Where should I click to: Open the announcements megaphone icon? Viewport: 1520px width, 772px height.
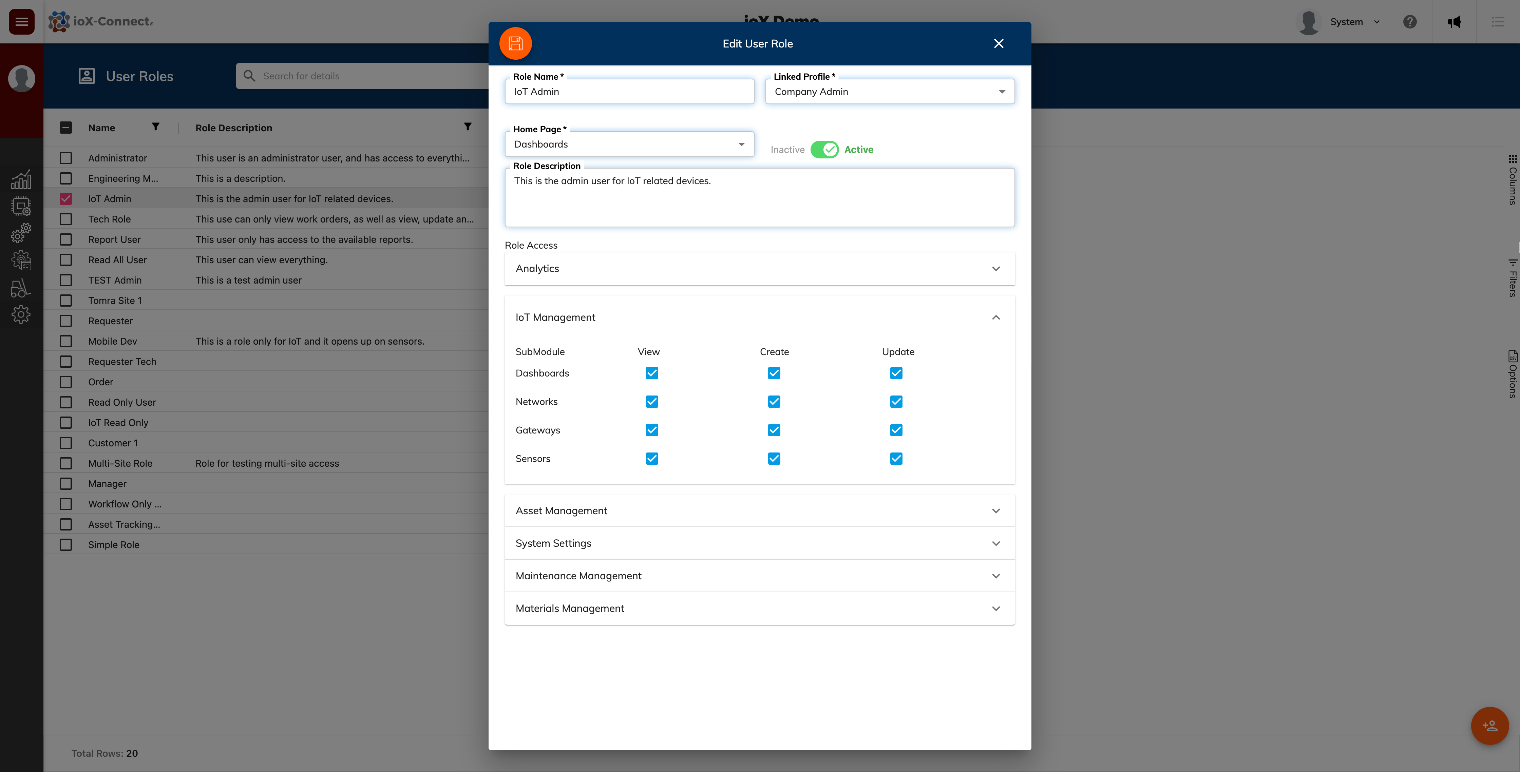(1454, 22)
